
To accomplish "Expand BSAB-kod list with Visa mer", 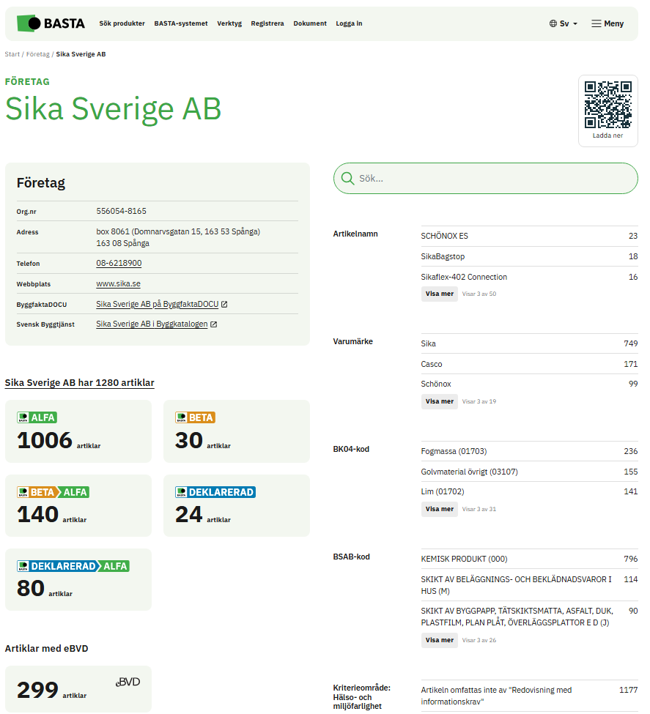I will (x=440, y=640).
